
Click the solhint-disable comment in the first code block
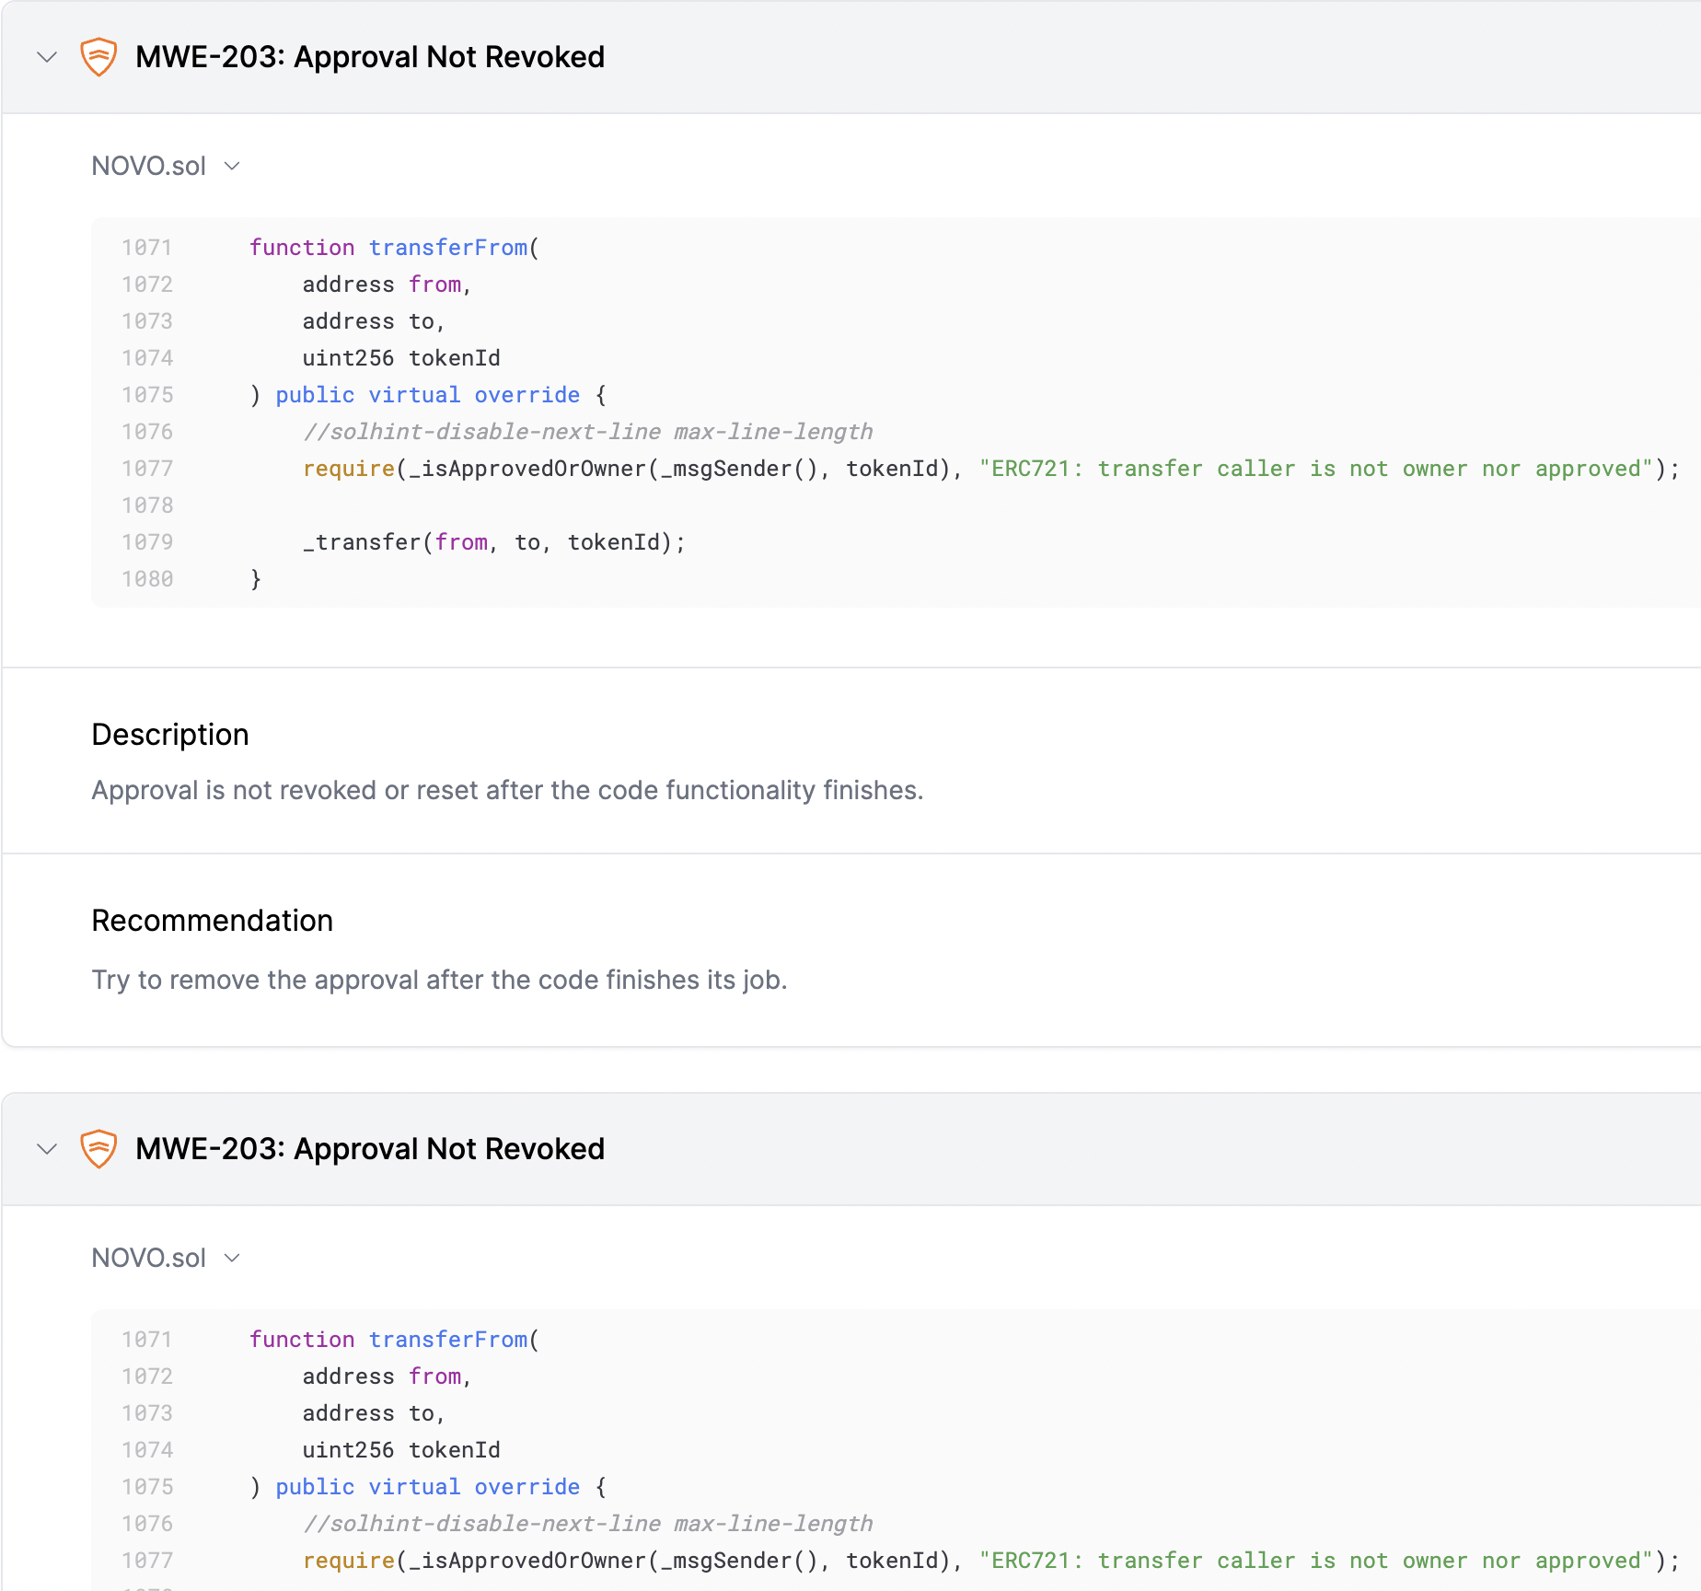[x=588, y=432]
